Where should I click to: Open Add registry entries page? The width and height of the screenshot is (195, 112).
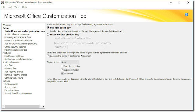(14, 72)
